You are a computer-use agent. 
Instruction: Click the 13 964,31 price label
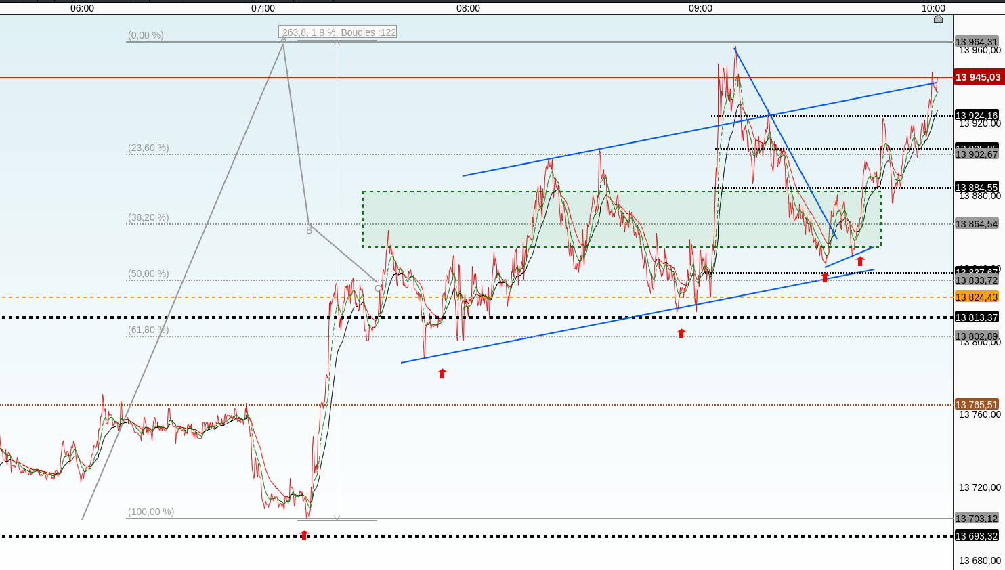977,42
